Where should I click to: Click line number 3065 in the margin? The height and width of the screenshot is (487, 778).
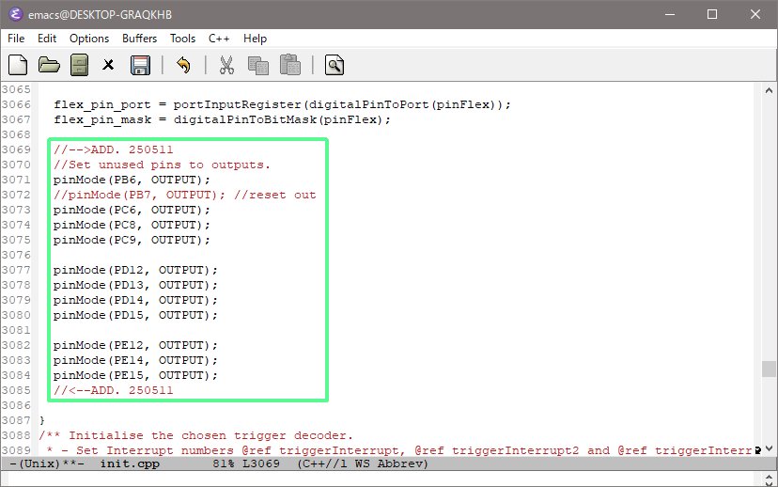[16, 89]
